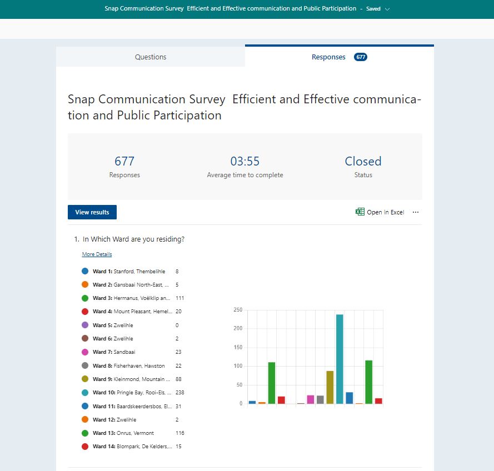Image resolution: width=494 pixels, height=471 pixels.
Task: Click the View results button
Action: click(x=92, y=212)
